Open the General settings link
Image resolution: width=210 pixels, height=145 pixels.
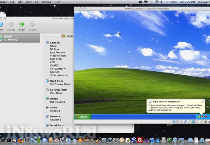point(55,43)
